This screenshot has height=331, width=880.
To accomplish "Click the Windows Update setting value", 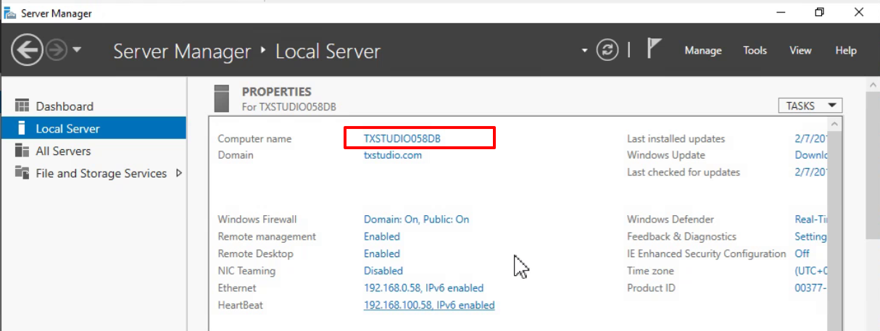I will [x=811, y=155].
